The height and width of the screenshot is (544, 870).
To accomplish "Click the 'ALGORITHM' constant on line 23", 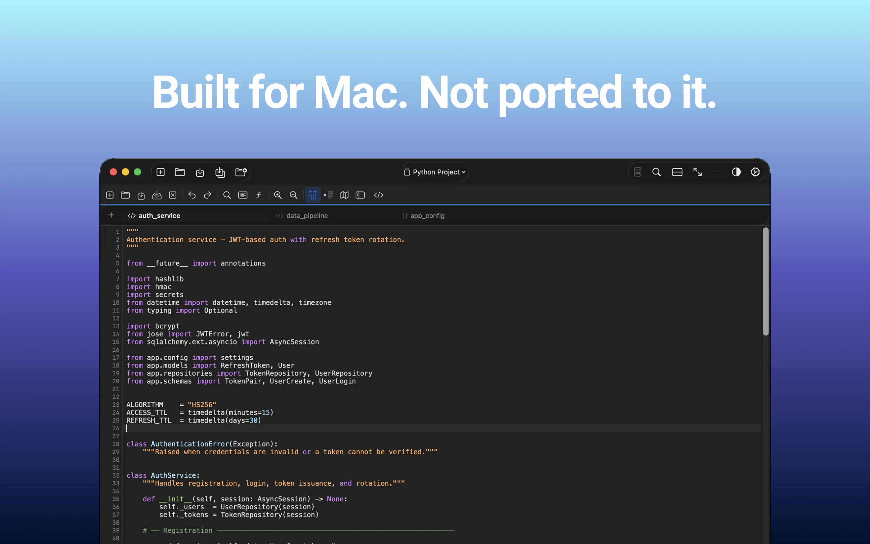I will (x=144, y=405).
